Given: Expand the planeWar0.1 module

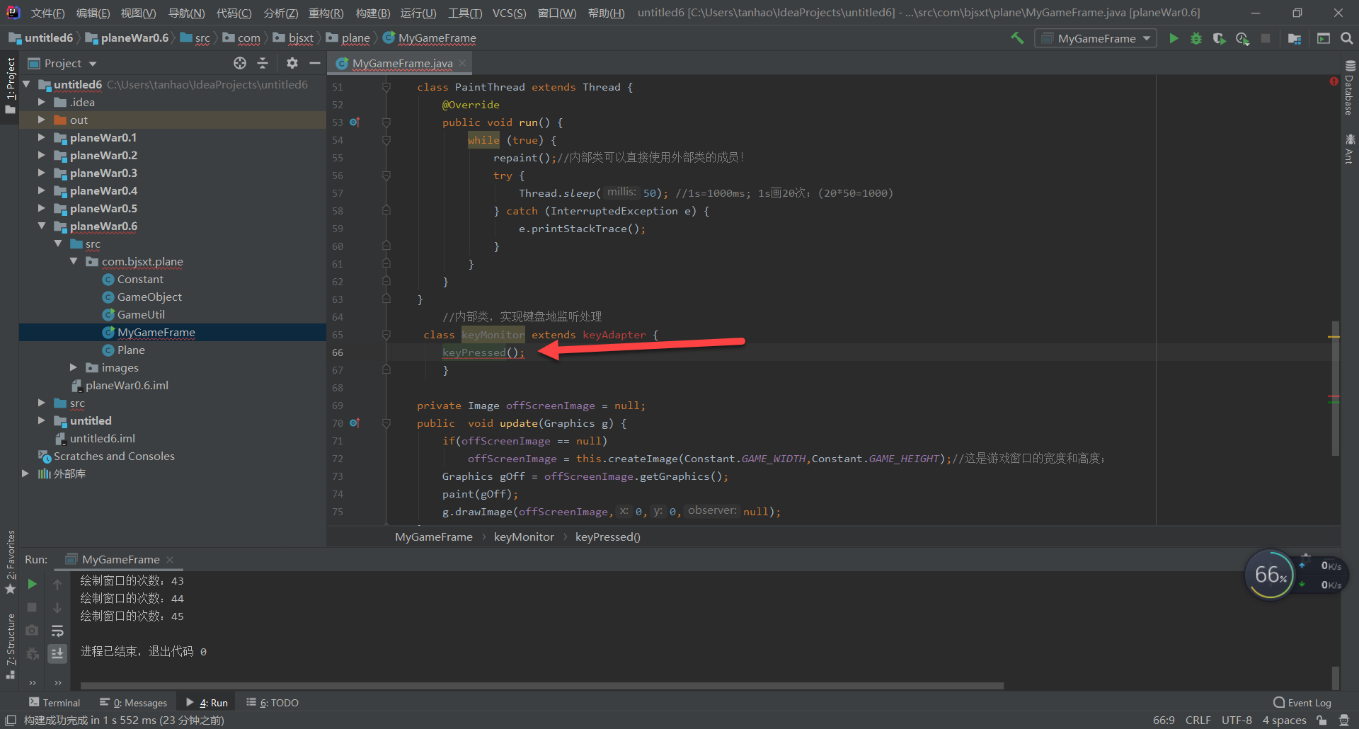Looking at the screenshot, I should 41,137.
